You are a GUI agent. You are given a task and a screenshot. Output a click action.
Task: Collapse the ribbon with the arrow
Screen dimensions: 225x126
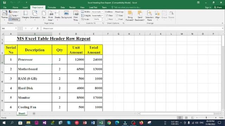[x=223, y=23]
